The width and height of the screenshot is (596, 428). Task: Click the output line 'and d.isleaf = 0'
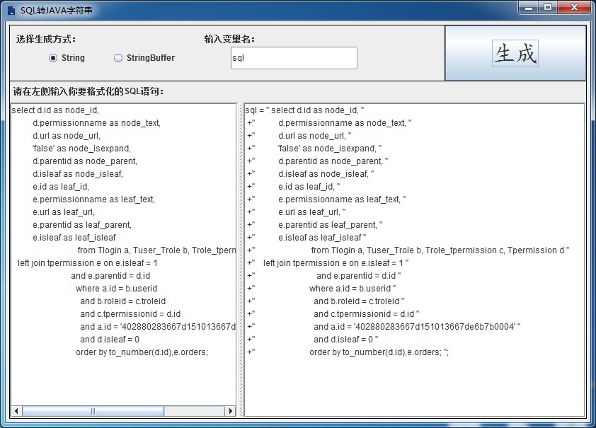tap(313, 339)
